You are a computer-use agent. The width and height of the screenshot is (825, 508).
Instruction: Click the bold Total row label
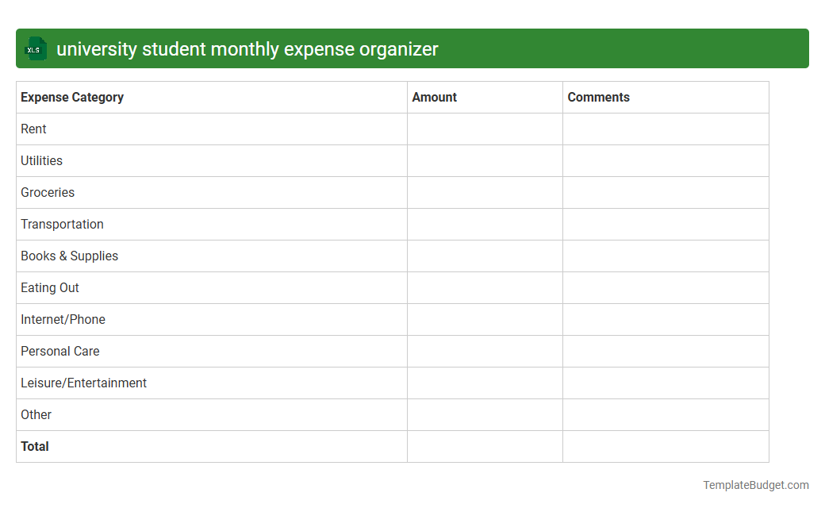35,446
